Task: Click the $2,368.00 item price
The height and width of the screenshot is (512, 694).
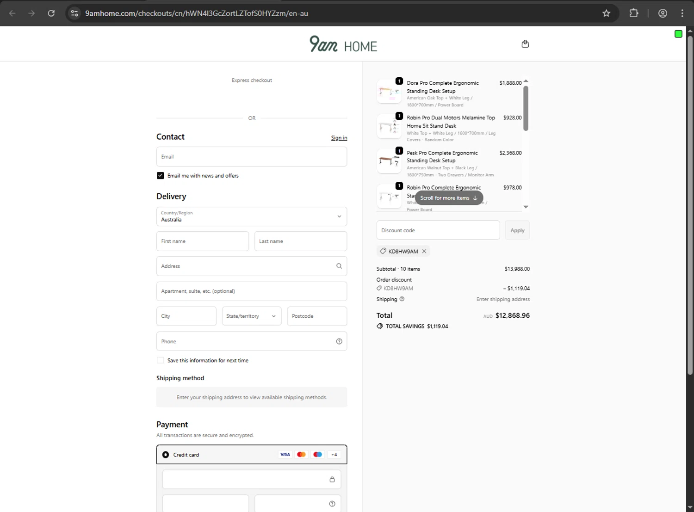Action: (x=510, y=153)
